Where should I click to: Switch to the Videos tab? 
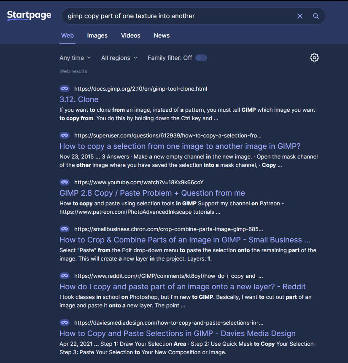click(131, 35)
